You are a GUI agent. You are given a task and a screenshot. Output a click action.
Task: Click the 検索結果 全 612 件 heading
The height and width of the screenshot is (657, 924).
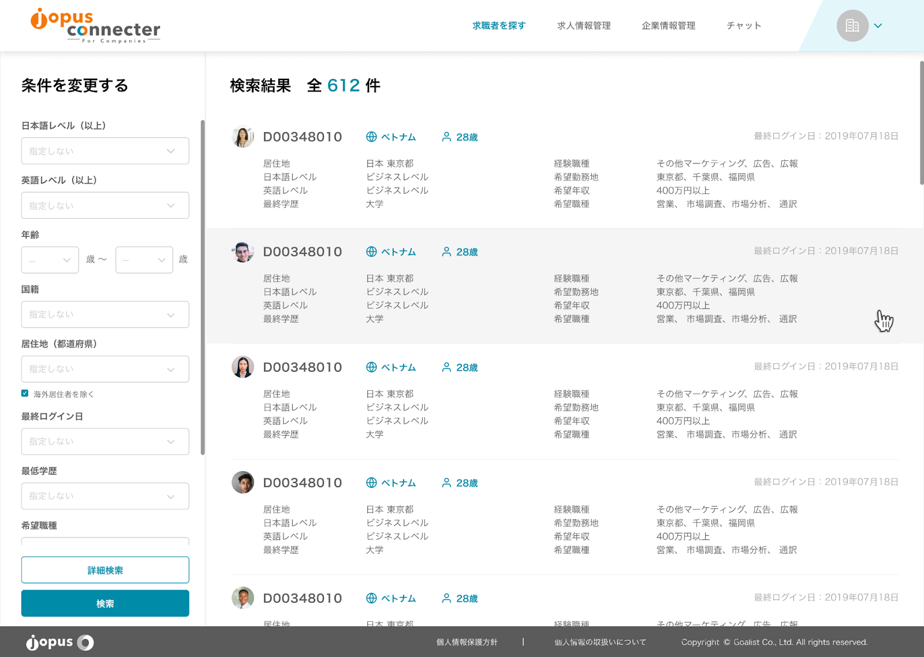coord(305,85)
